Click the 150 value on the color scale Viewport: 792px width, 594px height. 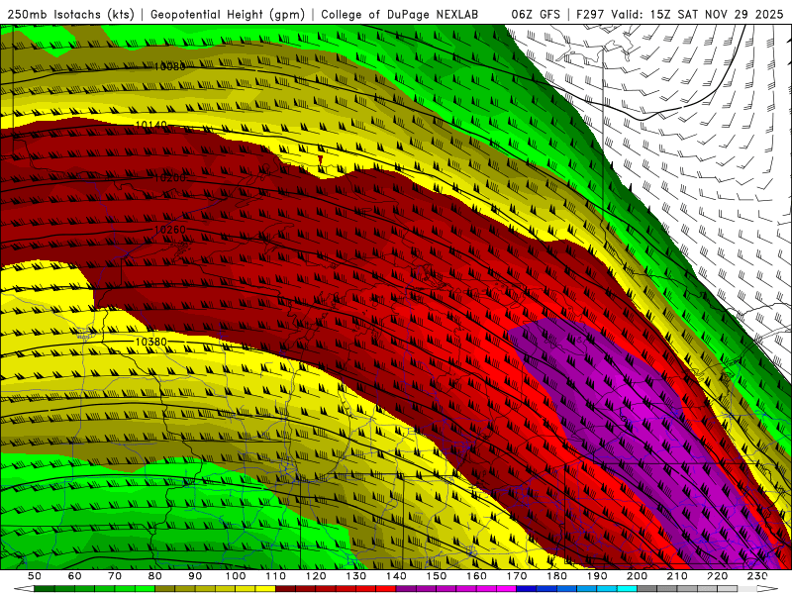pos(437,576)
